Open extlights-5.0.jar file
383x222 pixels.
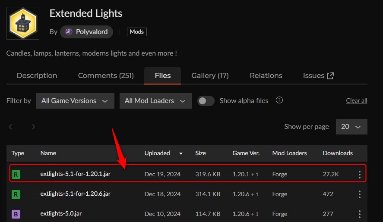point(61,214)
